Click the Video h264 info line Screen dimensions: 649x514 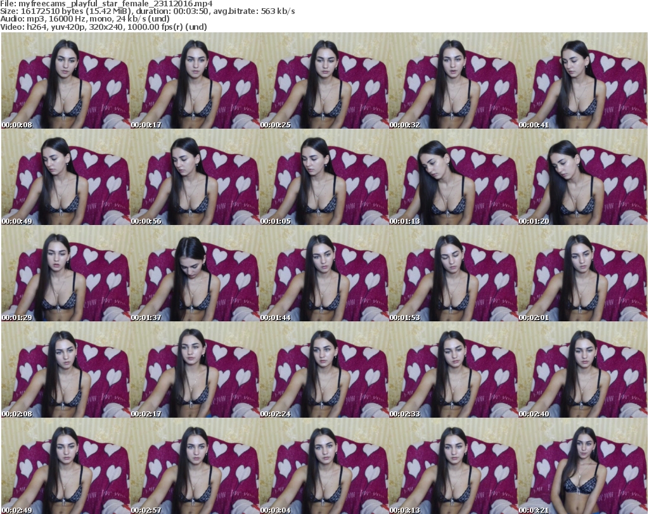coord(103,27)
